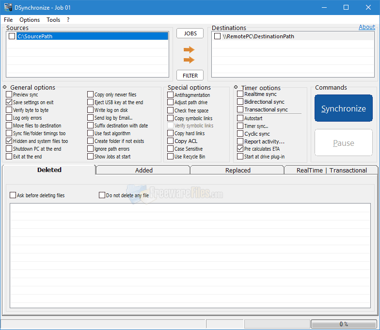The image size is (380, 330).
Task: Uncheck Hidden and system files too
Action: [9, 141]
